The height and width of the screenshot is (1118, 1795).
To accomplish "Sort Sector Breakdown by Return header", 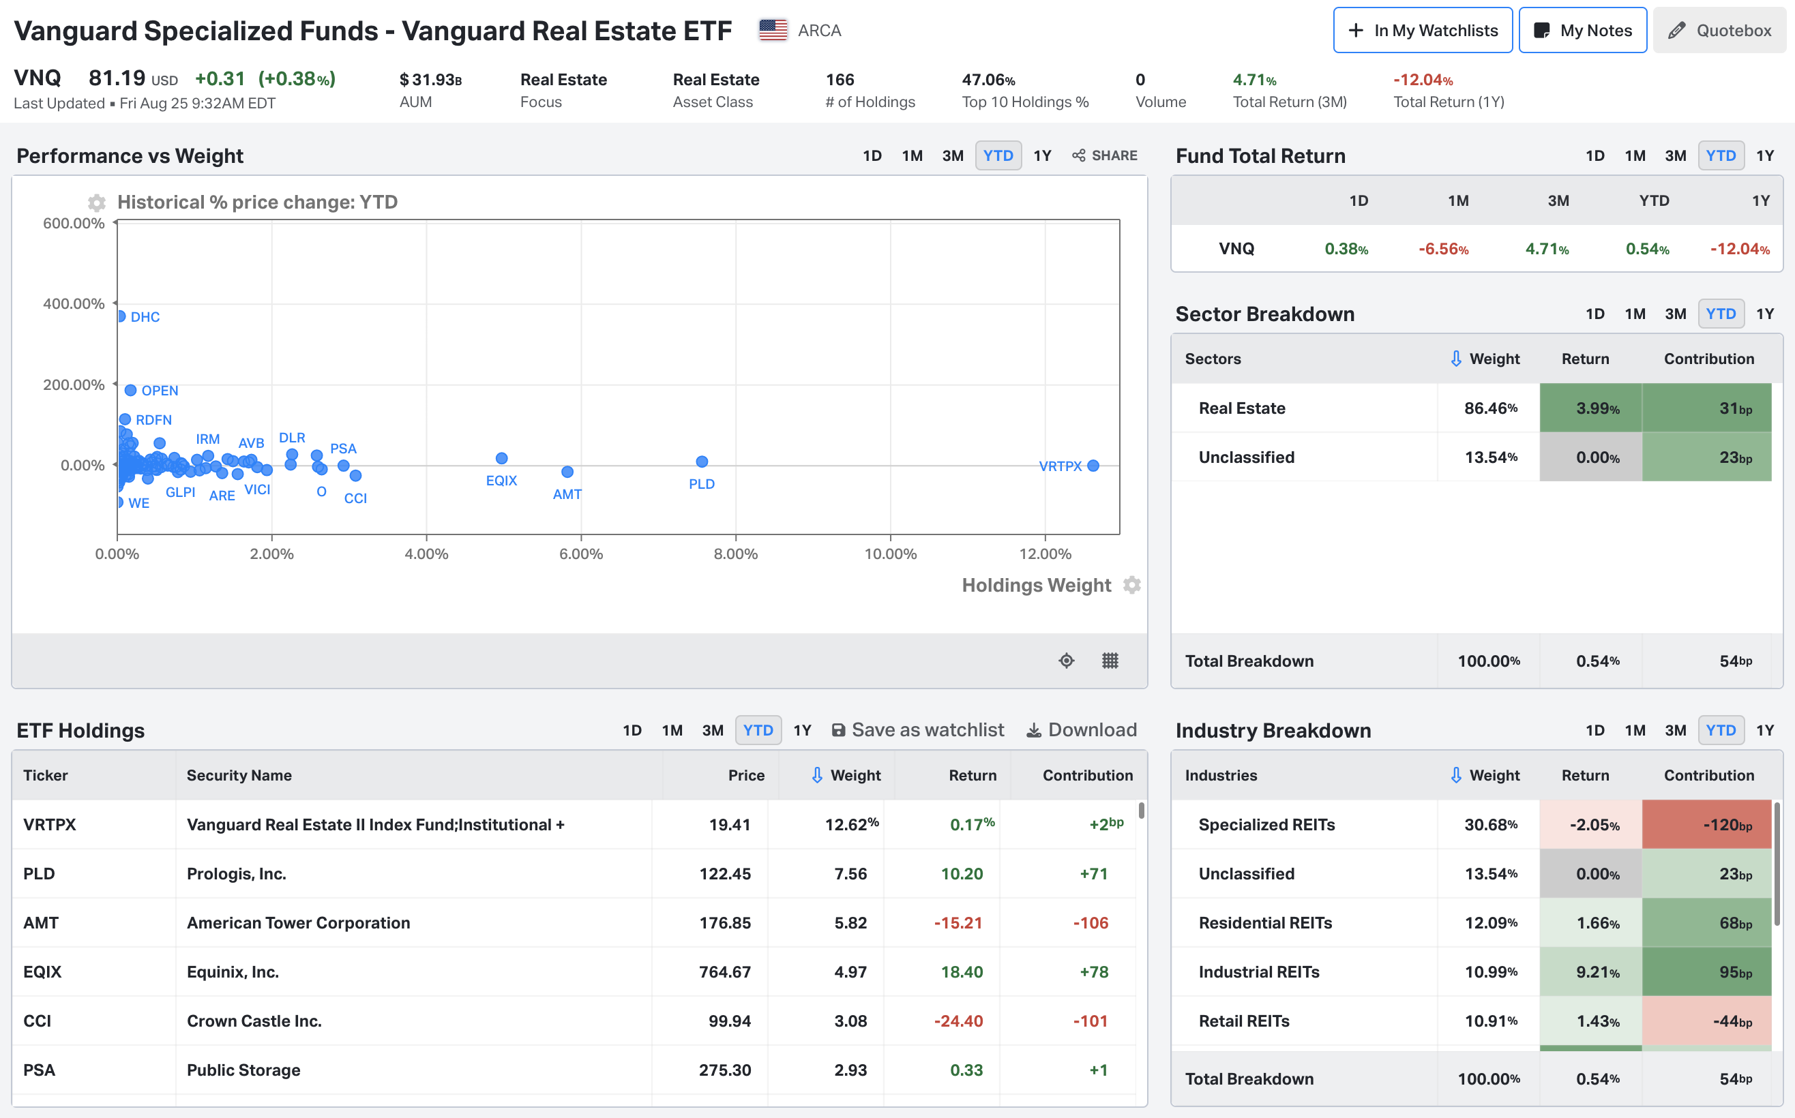I will (1585, 359).
